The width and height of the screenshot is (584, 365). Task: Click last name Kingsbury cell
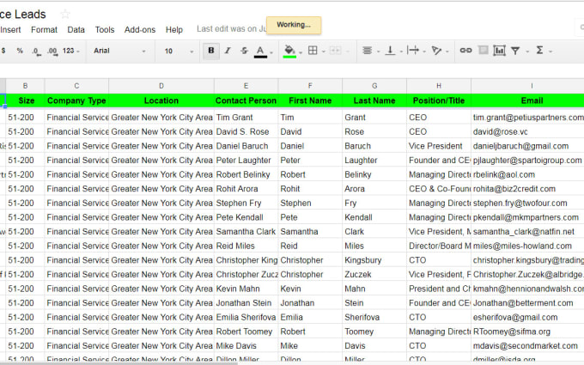tap(374, 260)
